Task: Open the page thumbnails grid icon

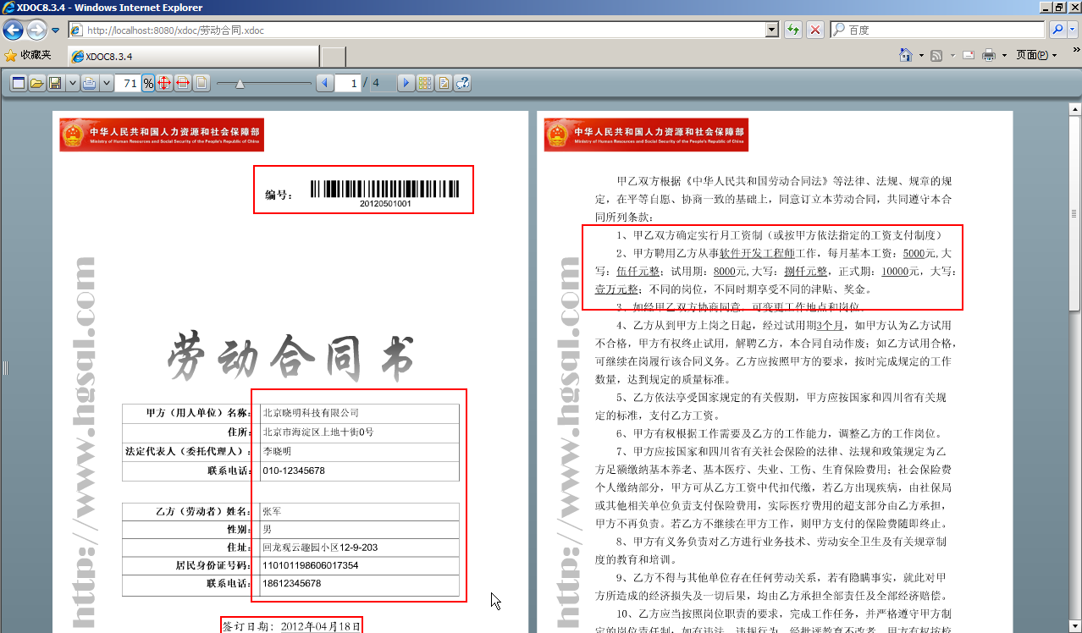Action: (425, 83)
